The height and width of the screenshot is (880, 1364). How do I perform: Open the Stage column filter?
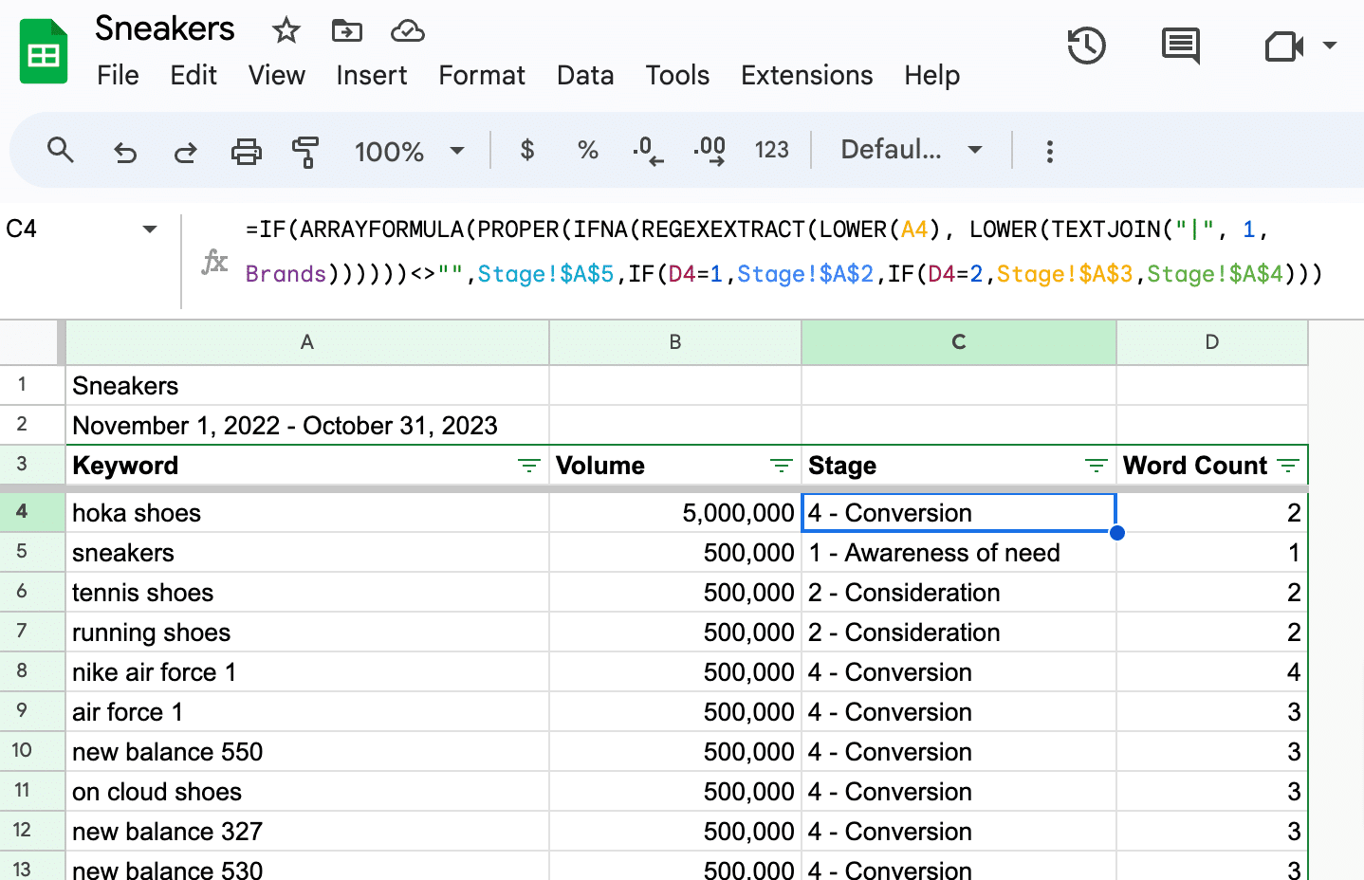[1096, 466]
